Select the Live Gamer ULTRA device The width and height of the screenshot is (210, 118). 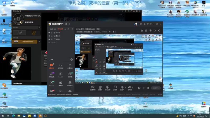pos(25,42)
